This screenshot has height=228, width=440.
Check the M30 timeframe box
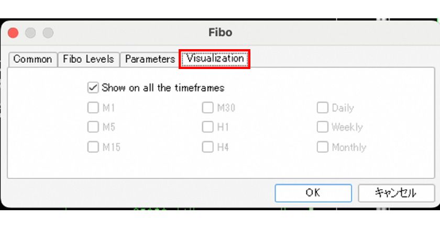[x=208, y=108]
